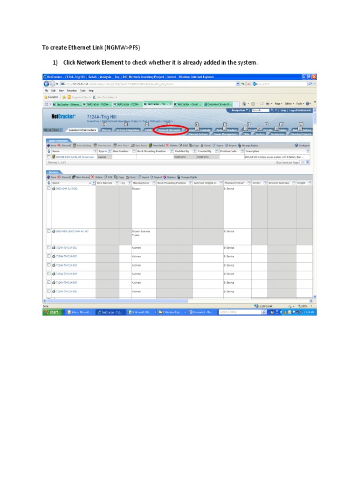Open the Power Management tab
358x477 pixels.
point(226,134)
